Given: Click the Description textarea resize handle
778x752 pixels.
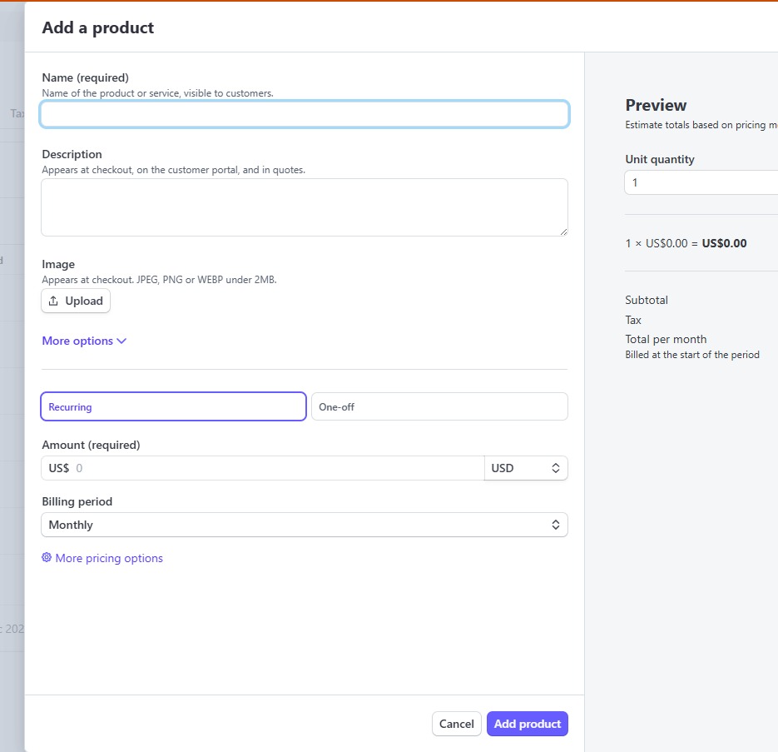Looking at the screenshot, I should [563, 232].
